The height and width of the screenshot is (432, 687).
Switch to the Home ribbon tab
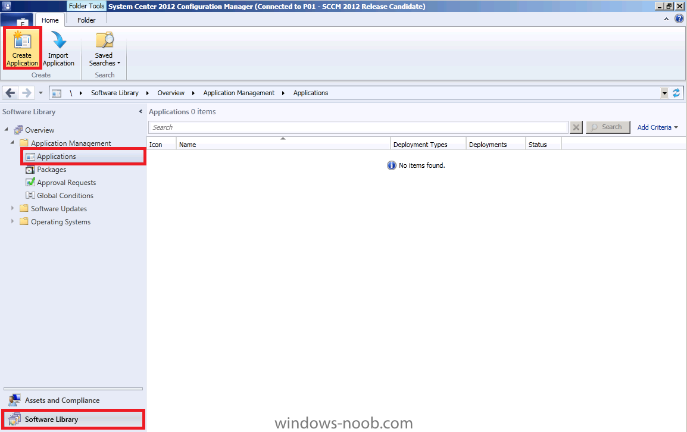click(50, 20)
